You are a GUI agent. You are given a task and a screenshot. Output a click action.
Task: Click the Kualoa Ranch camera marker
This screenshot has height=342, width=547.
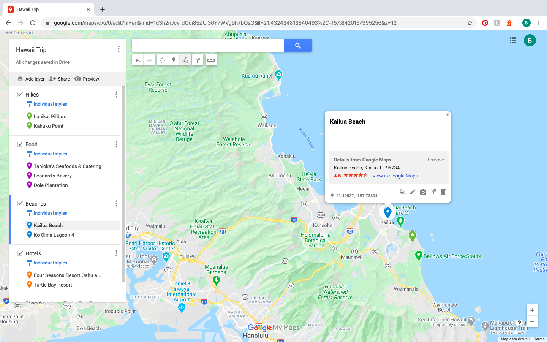pos(278,75)
